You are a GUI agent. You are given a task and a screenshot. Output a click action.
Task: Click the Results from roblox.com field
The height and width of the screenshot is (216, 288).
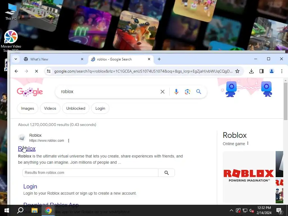click(x=90, y=173)
